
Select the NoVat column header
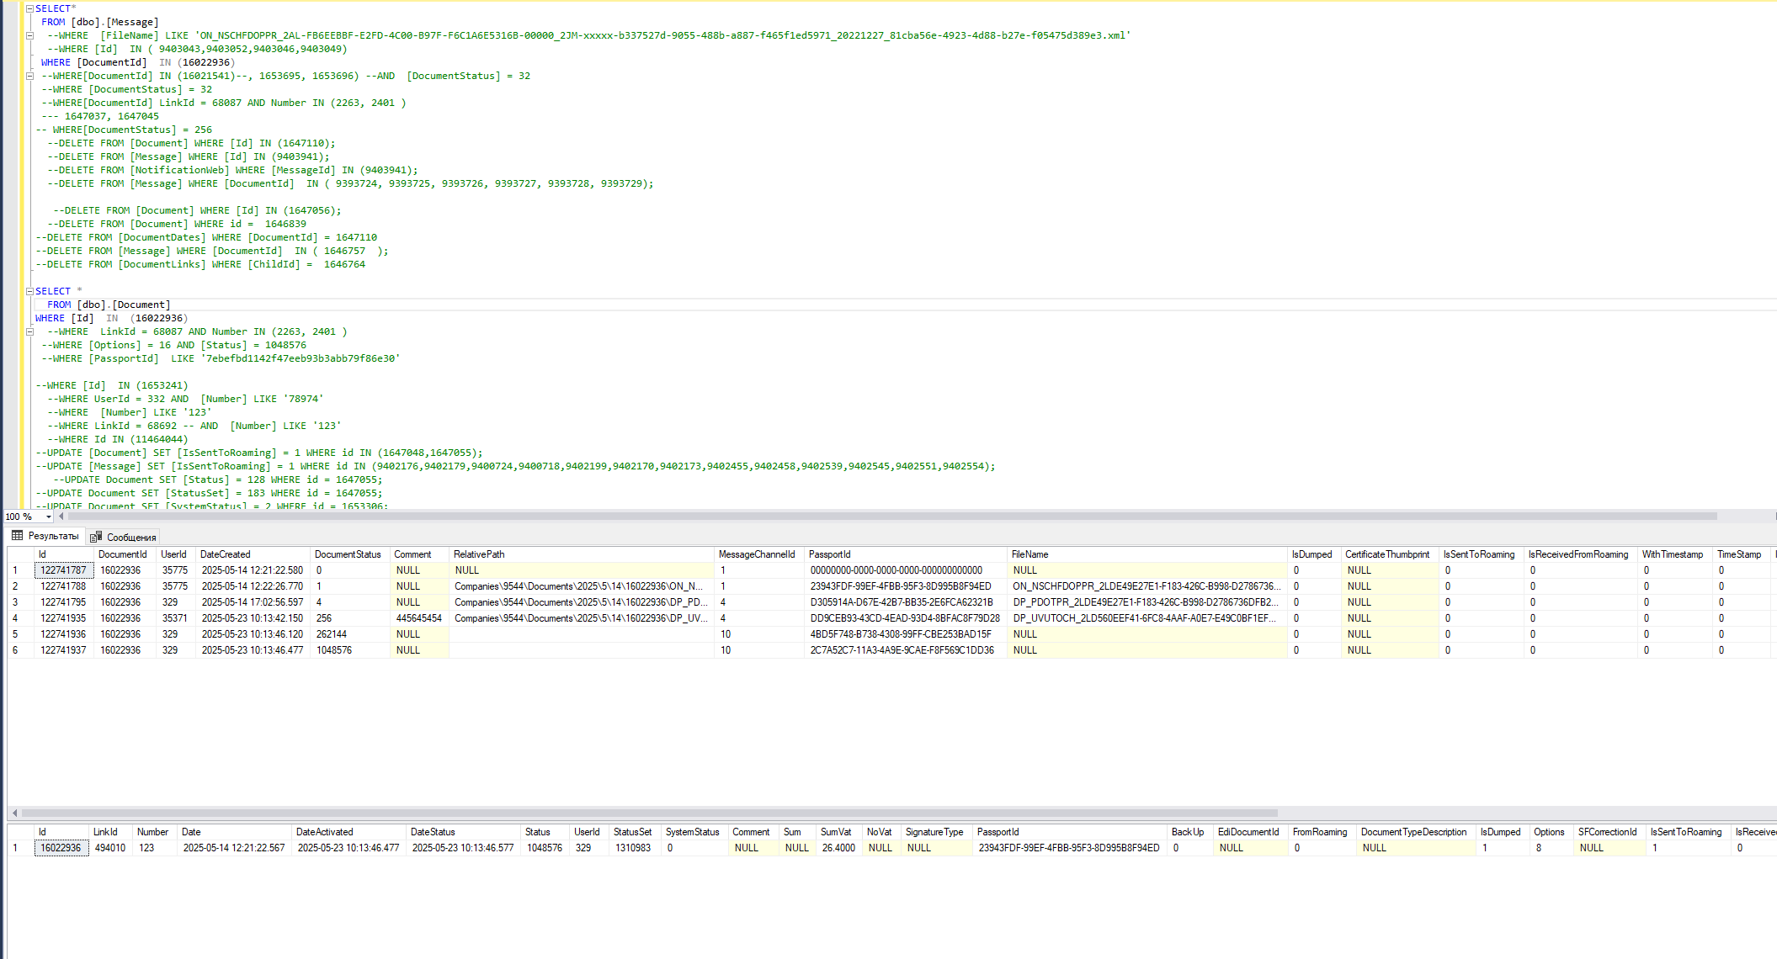coord(880,832)
